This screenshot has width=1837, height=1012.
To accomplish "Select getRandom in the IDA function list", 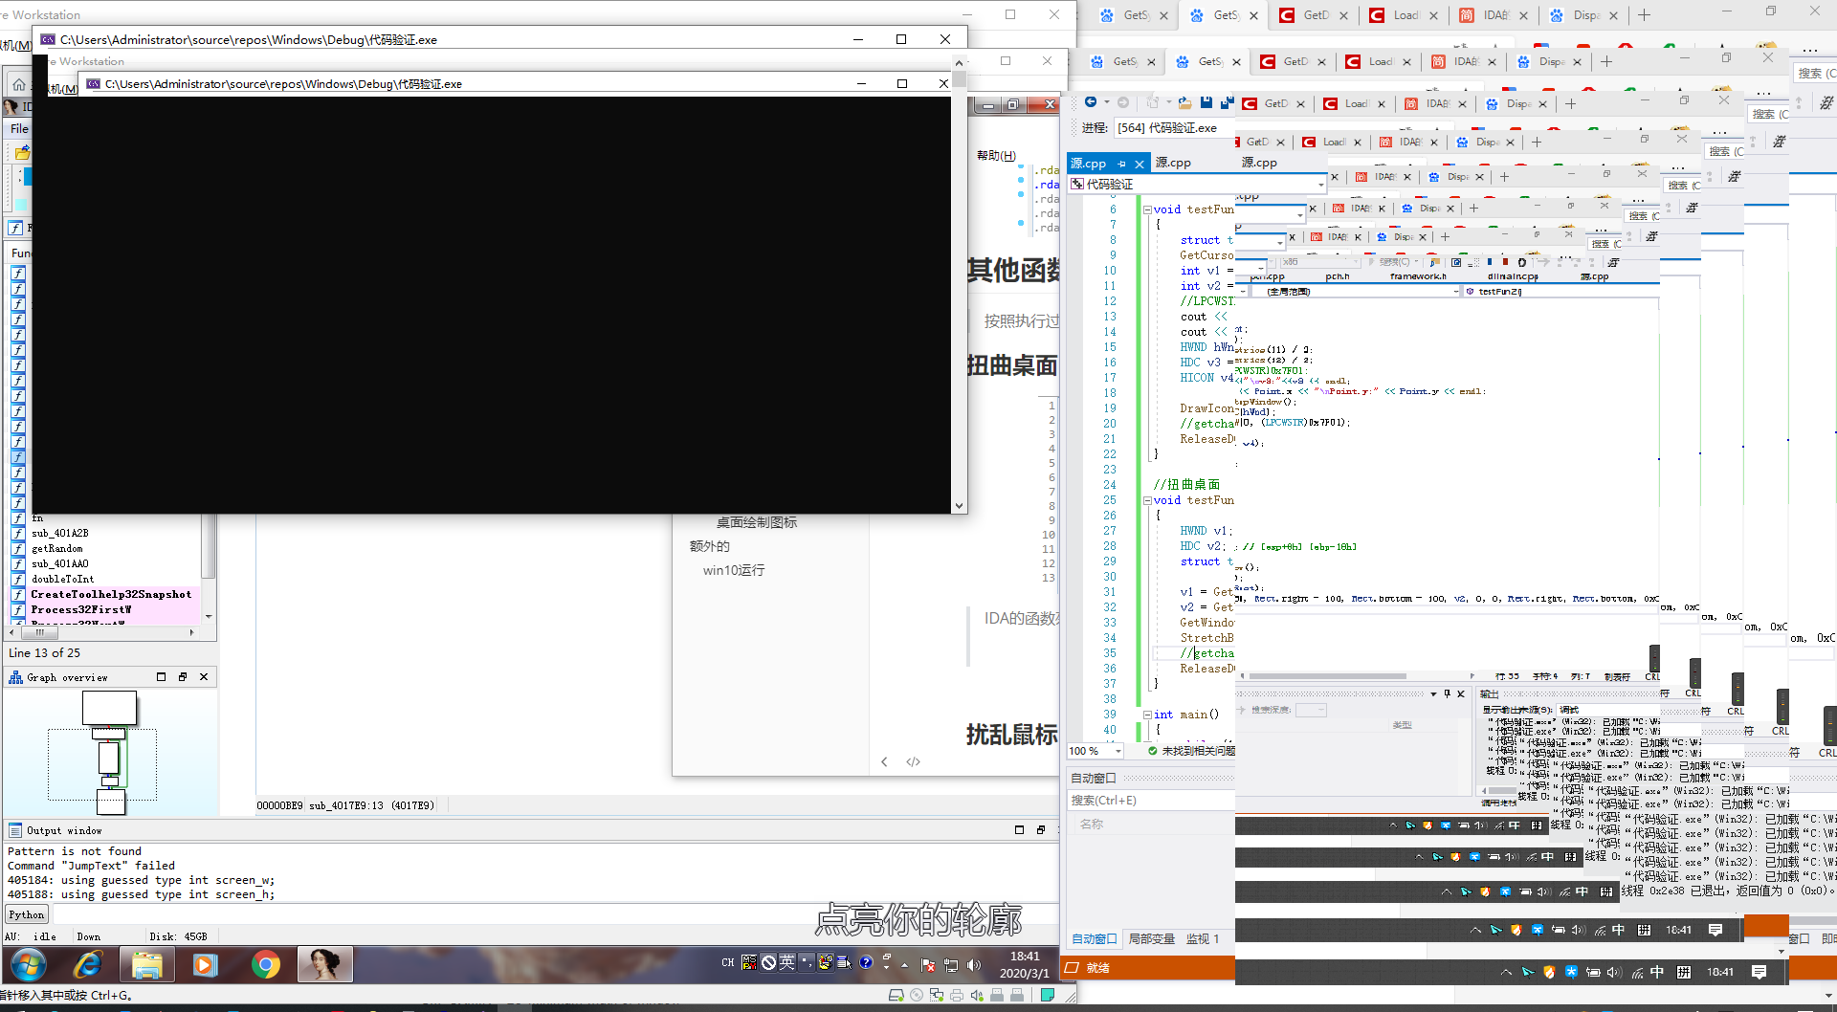I will 57,548.
